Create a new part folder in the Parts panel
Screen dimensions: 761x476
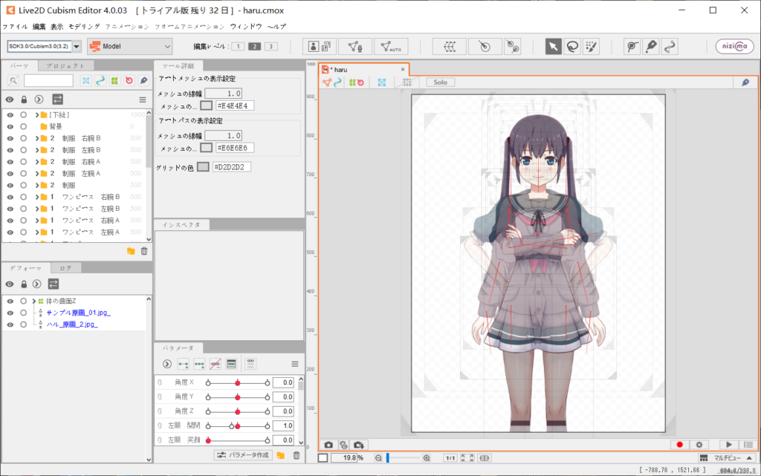(131, 250)
